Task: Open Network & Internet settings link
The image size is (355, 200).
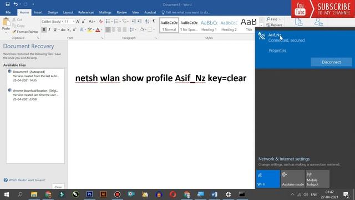Action: coord(284,159)
